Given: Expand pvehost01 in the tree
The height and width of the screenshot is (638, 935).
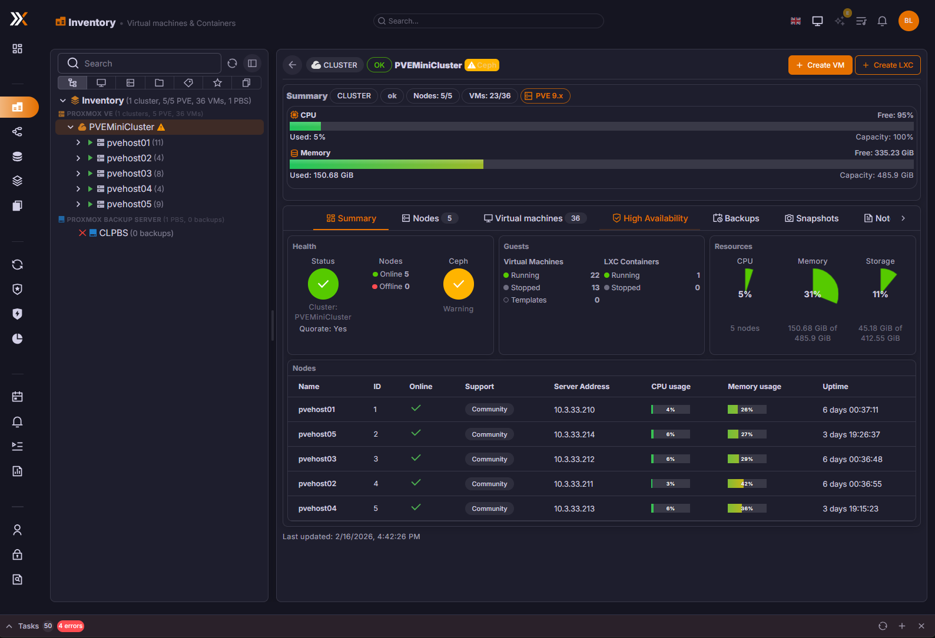Looking at the screenshot, I should coord(78,142).
